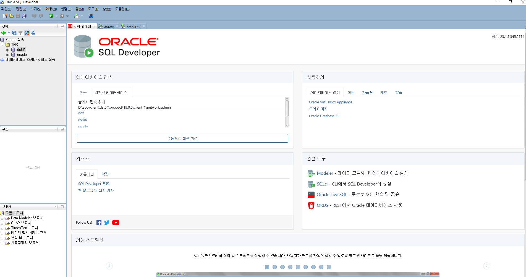Click the Schema Browser icon in Connections panel
This screenshot has height=277, width=526.
tap(27, 33)
